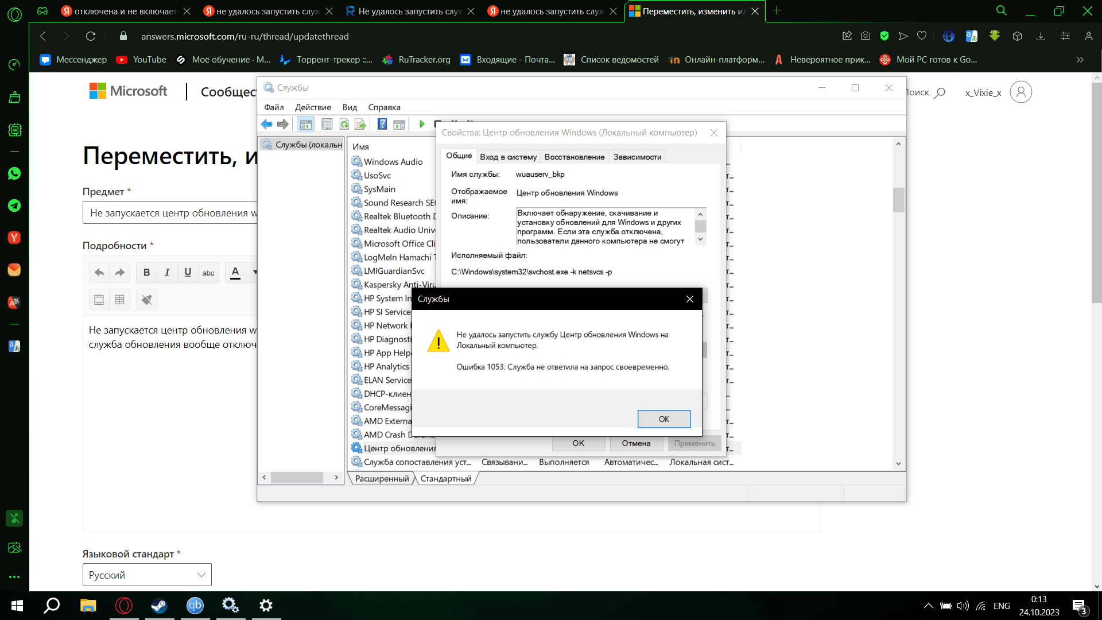Reload the page in Opera

click(91, 36)
